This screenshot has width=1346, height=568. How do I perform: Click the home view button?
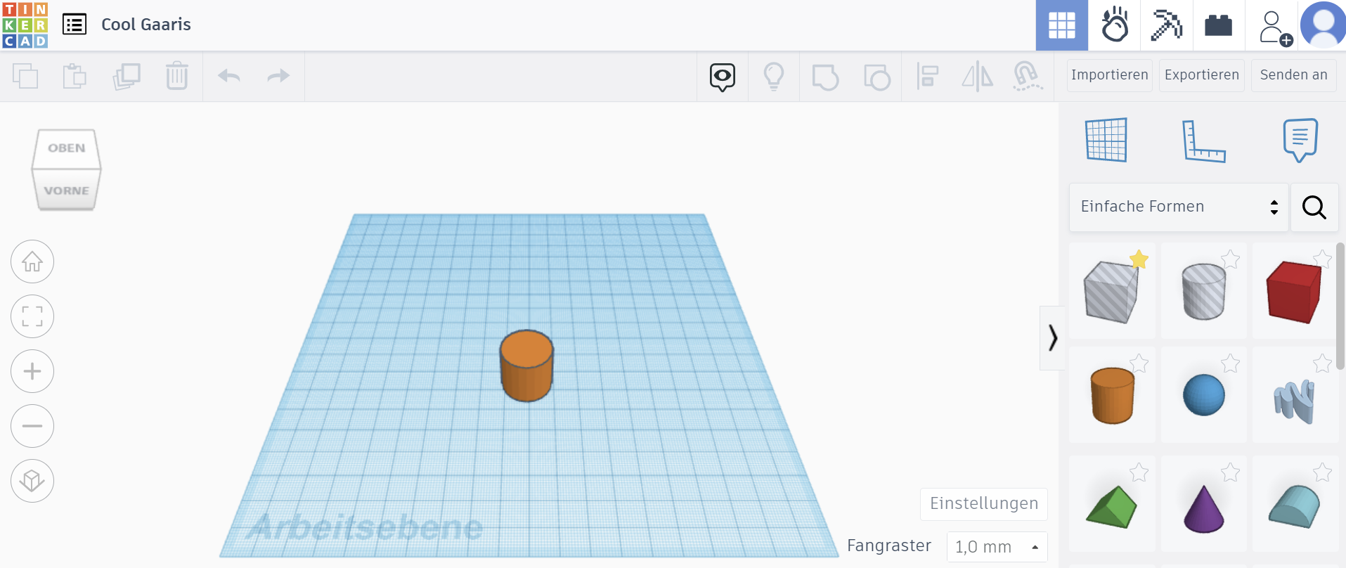click(x=32, y=262)
